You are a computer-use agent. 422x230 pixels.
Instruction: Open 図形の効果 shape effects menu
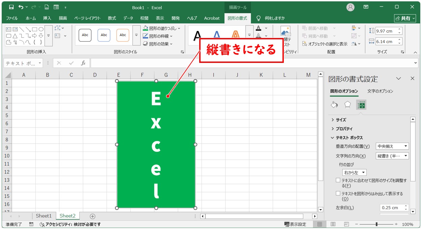(157, 44)
